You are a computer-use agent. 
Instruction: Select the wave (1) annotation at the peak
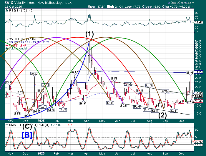[89, 34]
